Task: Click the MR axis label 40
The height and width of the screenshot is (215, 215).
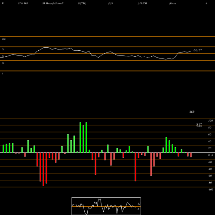Action: [210, 141]
